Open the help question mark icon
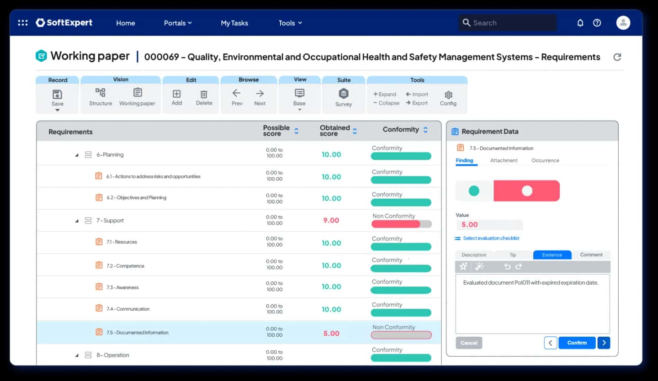Viewport: 658px width, 381px height. click(x=597, y=23)
